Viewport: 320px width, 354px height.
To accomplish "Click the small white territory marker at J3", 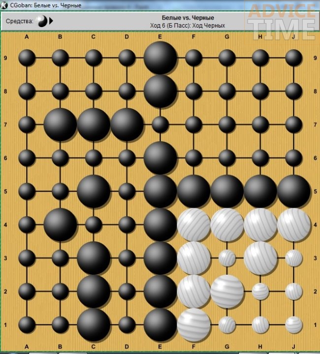I will (x=294, y=258).
